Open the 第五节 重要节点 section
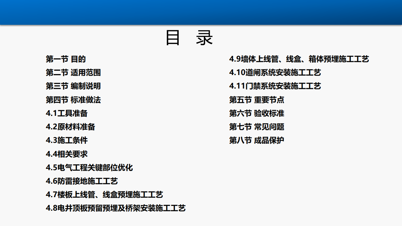The width and height of the screenshot is (402, 226). [257, 100]
